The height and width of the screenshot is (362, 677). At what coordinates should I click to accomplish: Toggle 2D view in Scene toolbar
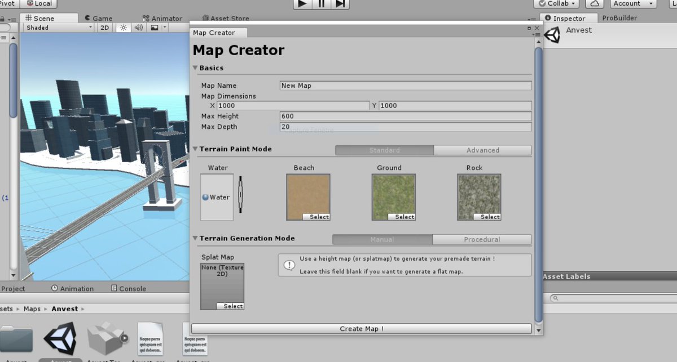click(105, 28)
